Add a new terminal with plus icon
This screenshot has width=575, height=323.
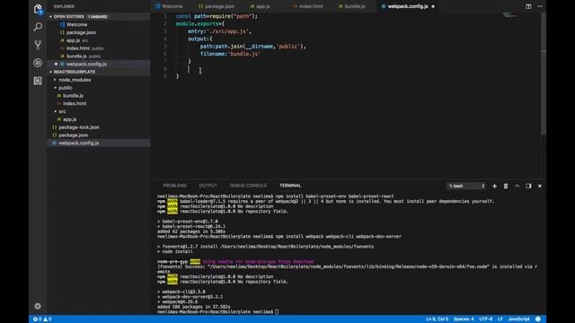click(494, 186)
